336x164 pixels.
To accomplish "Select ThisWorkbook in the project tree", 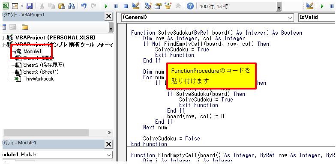I will [x=39, y=79].
